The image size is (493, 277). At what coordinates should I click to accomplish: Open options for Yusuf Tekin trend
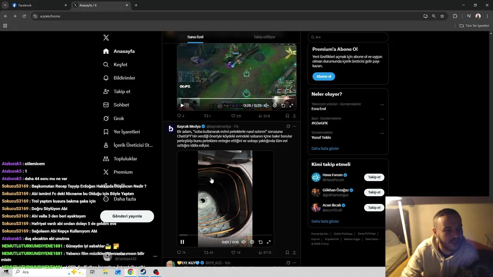tap(382, 133)
